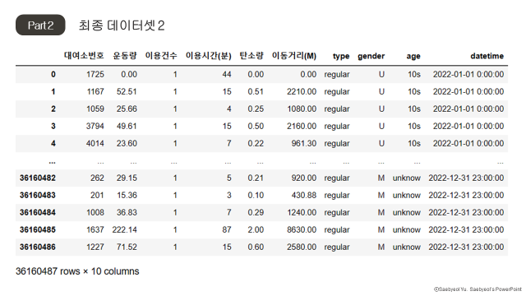Click carbon value 0.22
Viewport: 526px width, 296px height.
[256, 144]
